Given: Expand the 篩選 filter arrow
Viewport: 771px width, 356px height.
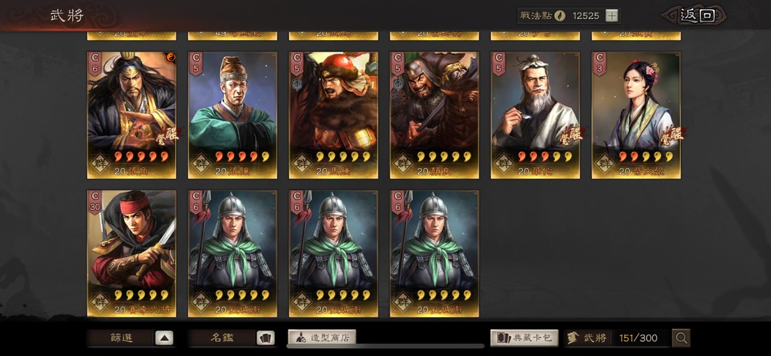Looking at the screenshot, I should click(164, 338).
